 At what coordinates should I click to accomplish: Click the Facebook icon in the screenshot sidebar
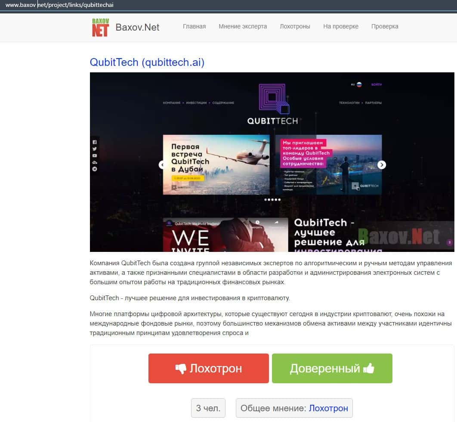pos(95,142)
